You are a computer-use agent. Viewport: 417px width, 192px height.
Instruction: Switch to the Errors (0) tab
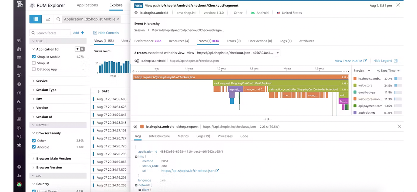click(233, 41)
